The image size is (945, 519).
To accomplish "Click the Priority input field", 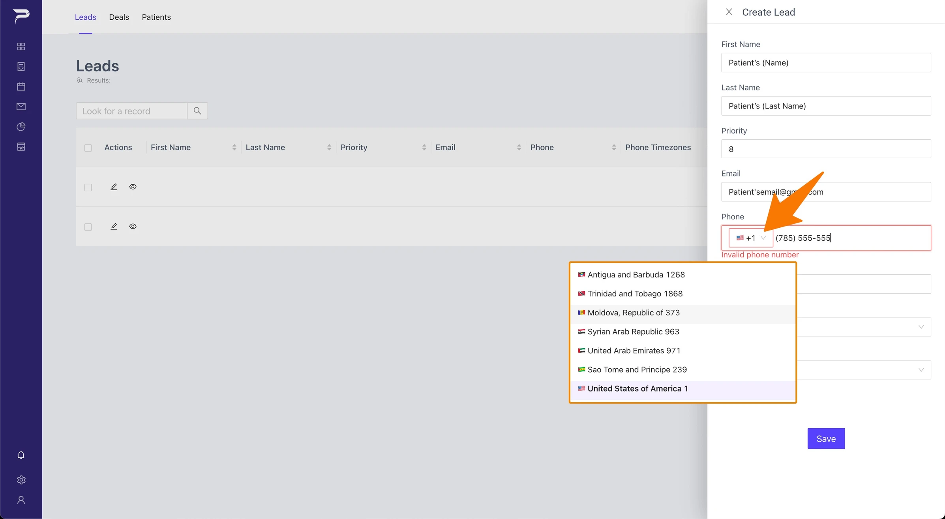I will coord(826,149).
